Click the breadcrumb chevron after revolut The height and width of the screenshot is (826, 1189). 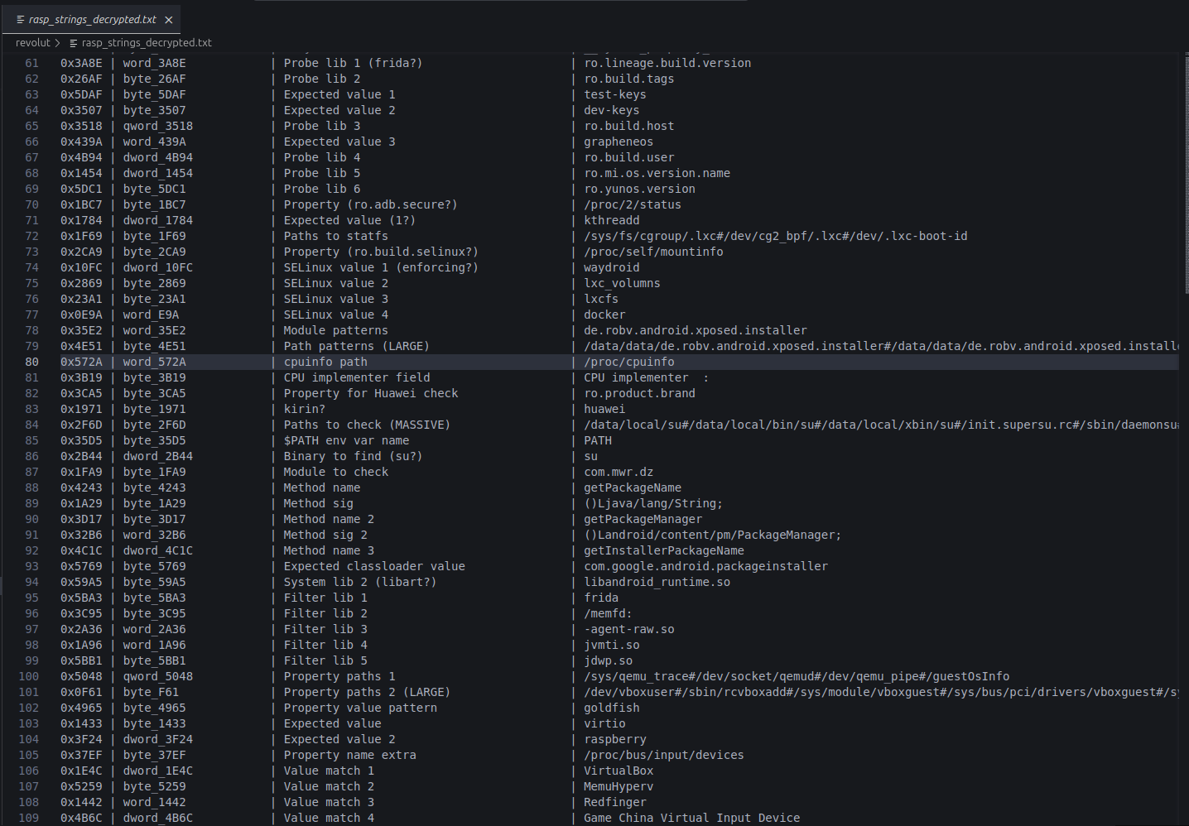tap(58, 43)
